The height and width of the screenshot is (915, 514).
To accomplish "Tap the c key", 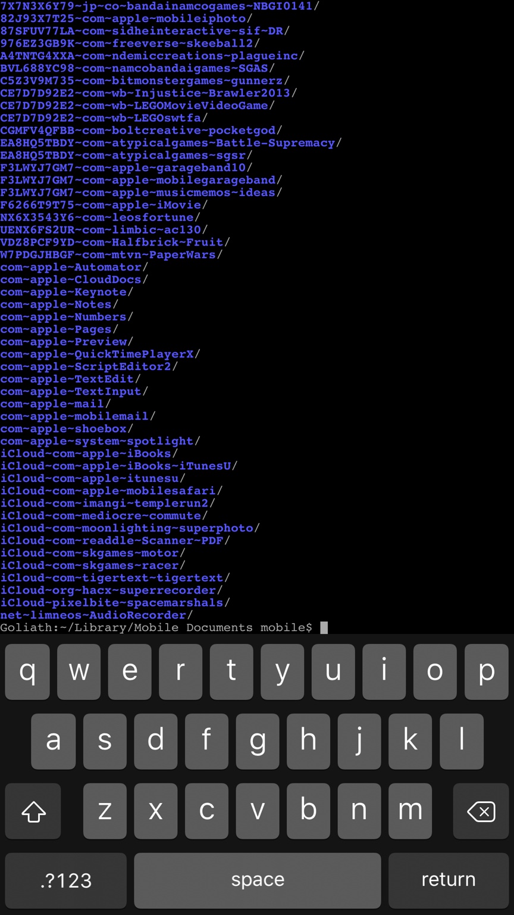I will point(206,811).
